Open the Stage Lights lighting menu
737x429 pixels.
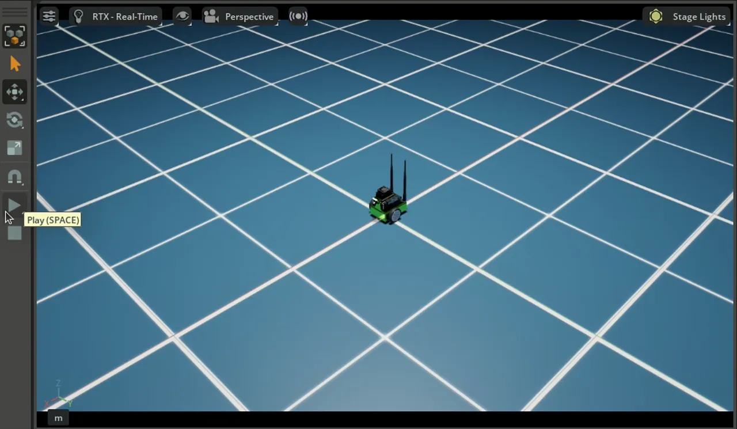(x=689, y=17)
